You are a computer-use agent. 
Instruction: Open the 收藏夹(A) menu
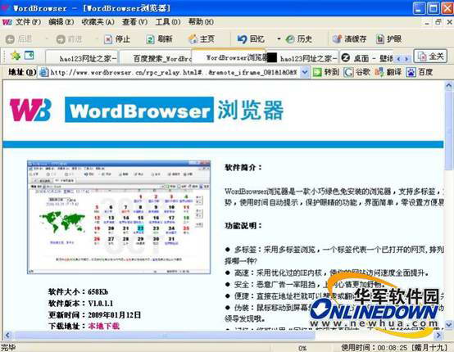[98, 22]
